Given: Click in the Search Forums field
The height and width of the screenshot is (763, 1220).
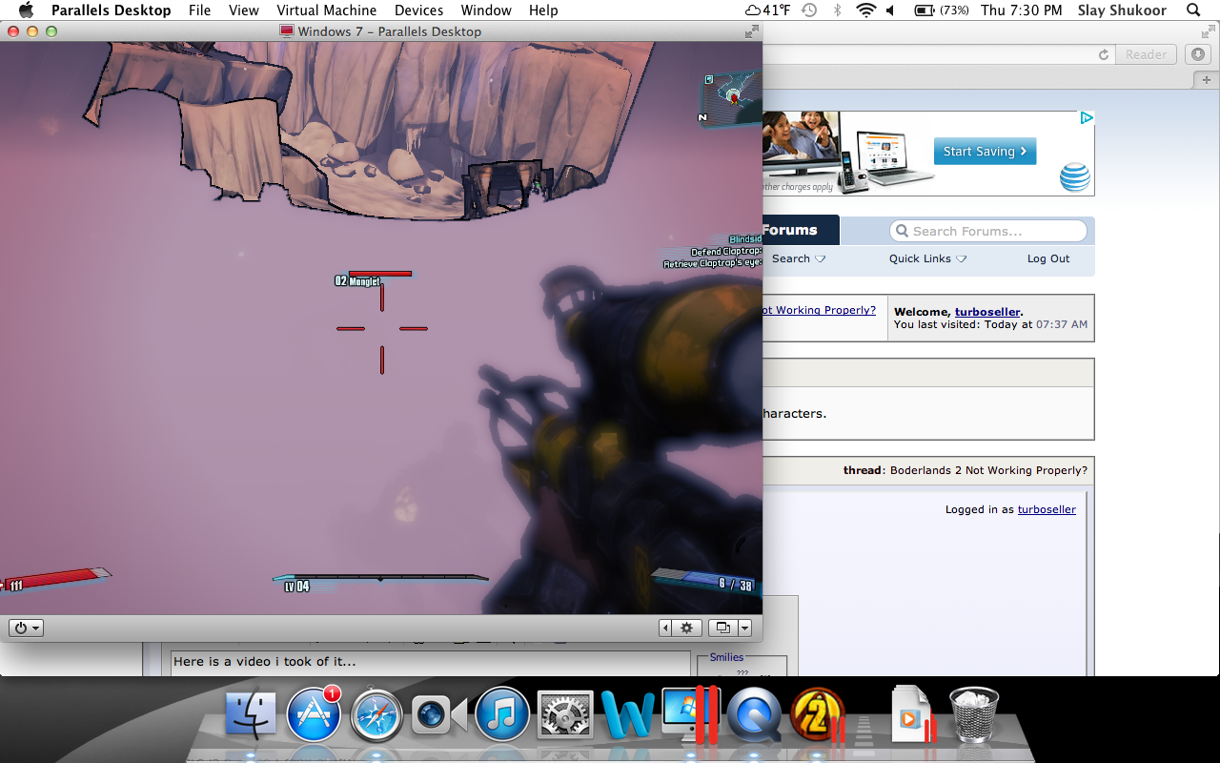Looking at the screenshot, I should [x=987, y=231].
